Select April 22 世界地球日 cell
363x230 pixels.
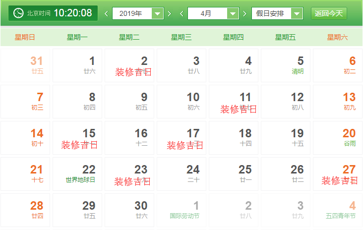[x=79, y=174]
